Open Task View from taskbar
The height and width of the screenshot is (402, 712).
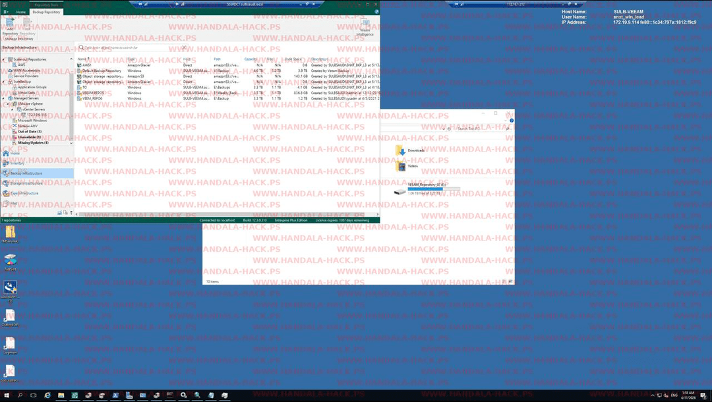34,395
